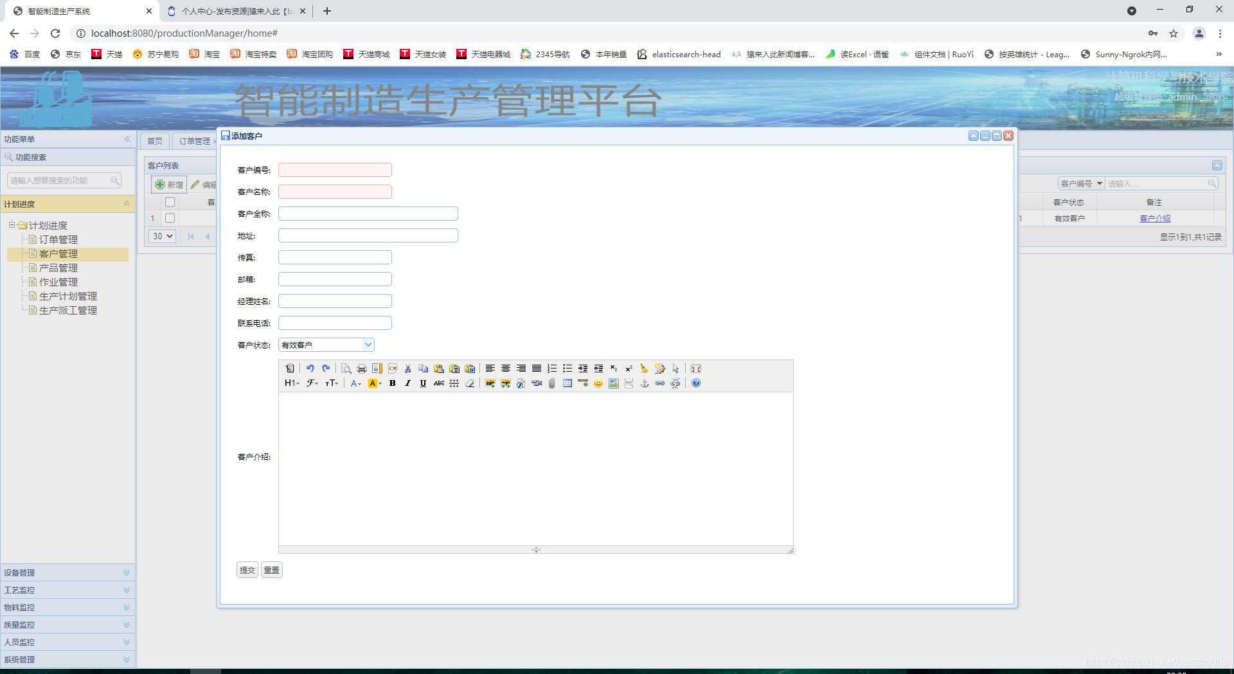Click the Cut icon in the rich text toolbar
Screen dimensions: 1234x674
[407, 369]
